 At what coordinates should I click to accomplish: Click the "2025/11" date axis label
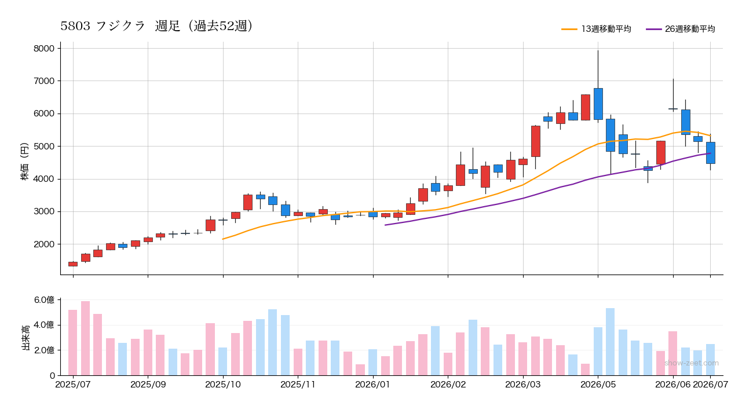point(298,384)
